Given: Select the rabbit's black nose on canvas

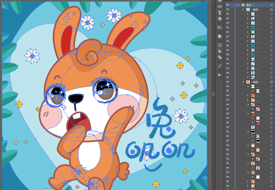Looking at the screenshot, I should click(76, 99).
